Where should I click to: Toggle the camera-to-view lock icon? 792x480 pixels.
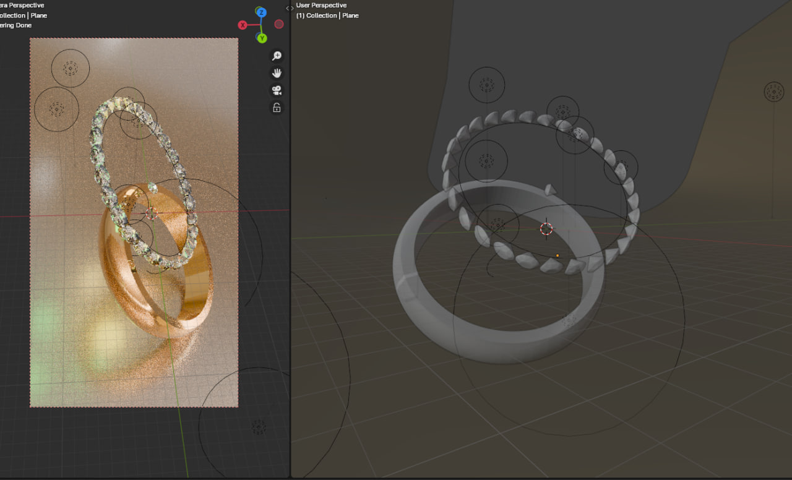[277, 108]
